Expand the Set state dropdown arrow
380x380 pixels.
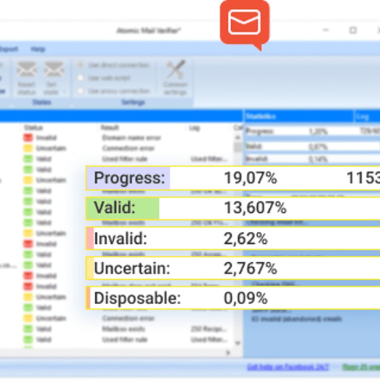coord(65,92)
